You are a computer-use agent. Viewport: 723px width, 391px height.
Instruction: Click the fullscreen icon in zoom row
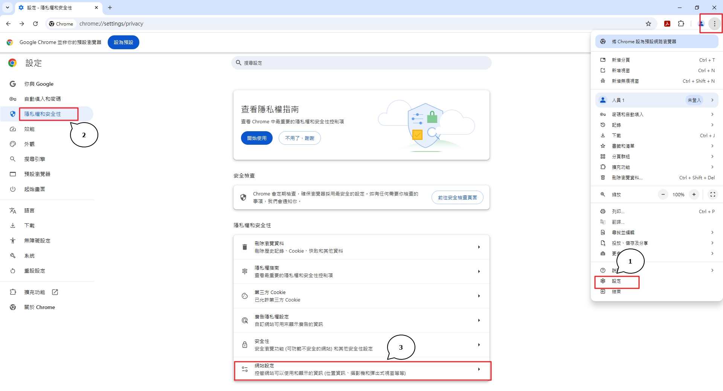point(712,194)
